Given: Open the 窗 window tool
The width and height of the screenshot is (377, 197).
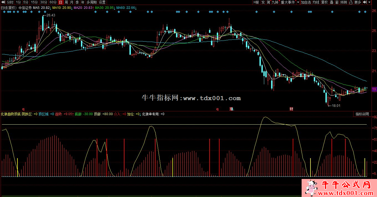Looking at the screenshot, I should pyautogui.click(x=337, y=2).
